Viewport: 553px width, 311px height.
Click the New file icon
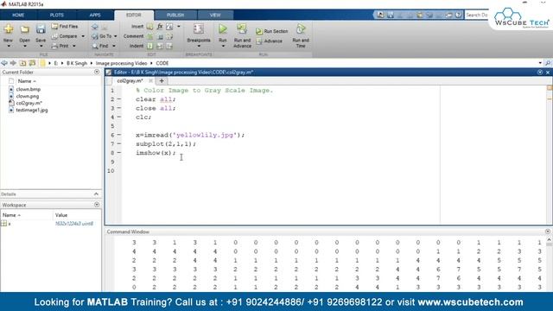(x=9, y=29)
